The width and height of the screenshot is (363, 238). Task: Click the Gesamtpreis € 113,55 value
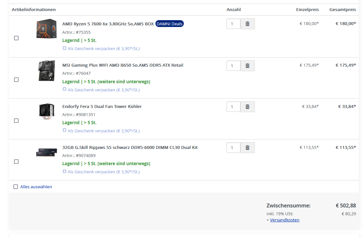[346, 147]
